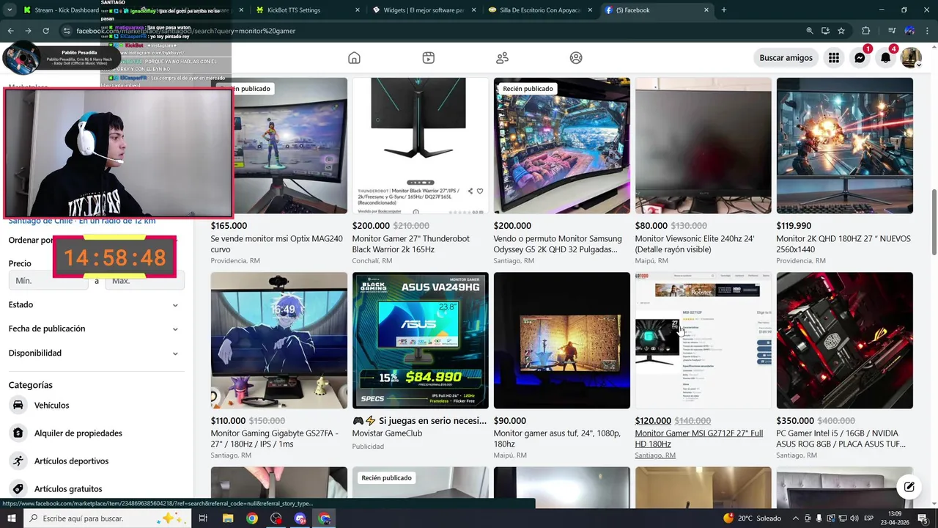The height and width of the screenshot is (528, 938).
Task: Reload the page with refresh icon
Action: tap(46, 31)
